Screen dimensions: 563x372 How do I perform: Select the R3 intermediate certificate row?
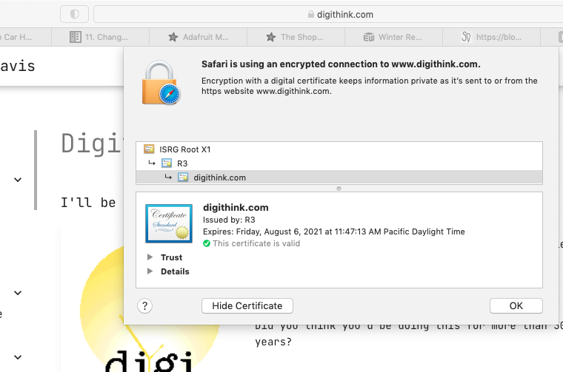(x=339, y=163)
